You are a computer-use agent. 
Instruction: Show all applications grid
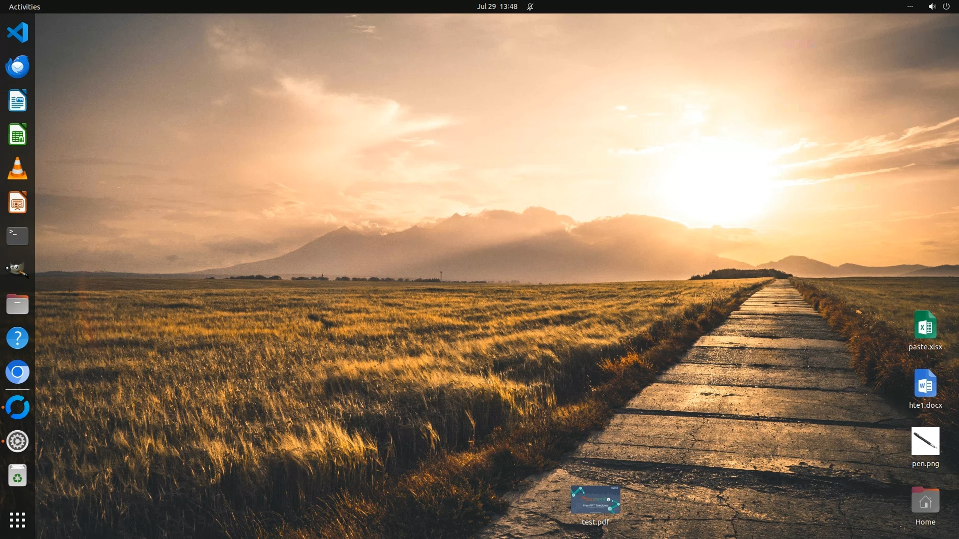pos(17,520)
